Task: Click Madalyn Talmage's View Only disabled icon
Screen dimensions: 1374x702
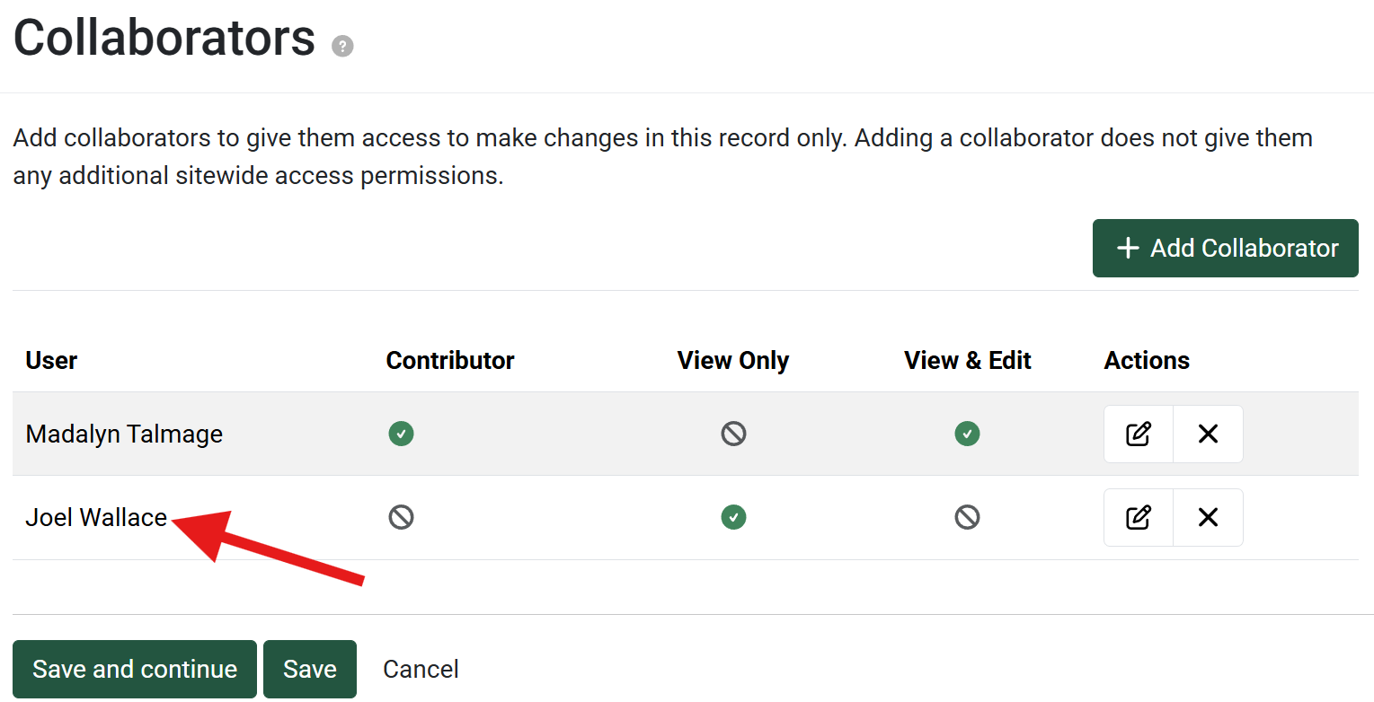Action: (733, 434)
